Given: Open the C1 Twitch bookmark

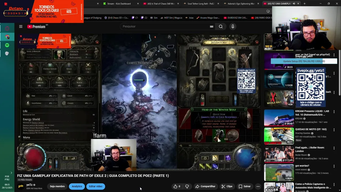Looking at the screenshot, I should pos(135,18).
